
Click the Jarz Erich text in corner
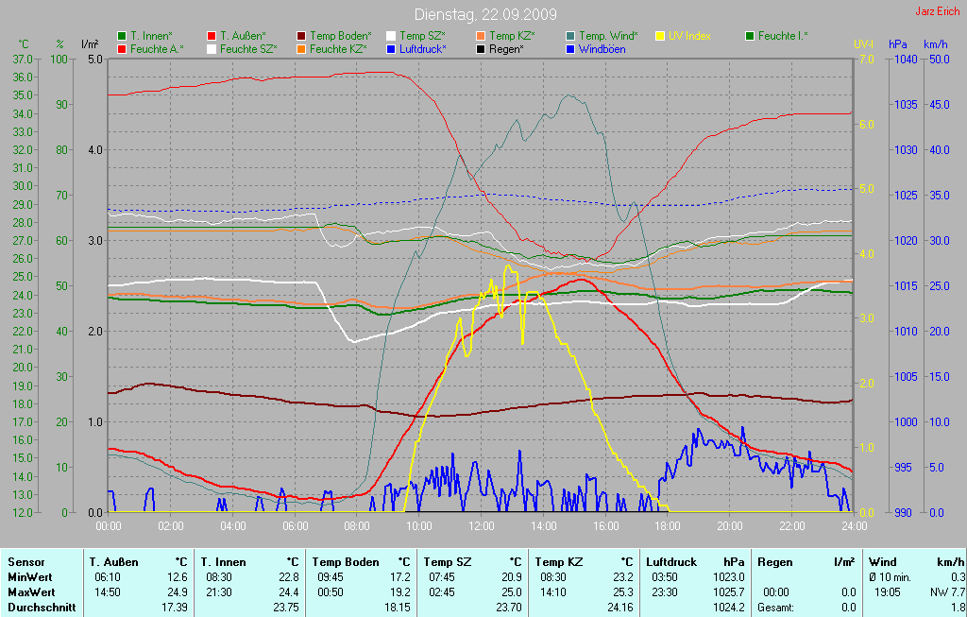pyautogui.click(x=938, y=11)
